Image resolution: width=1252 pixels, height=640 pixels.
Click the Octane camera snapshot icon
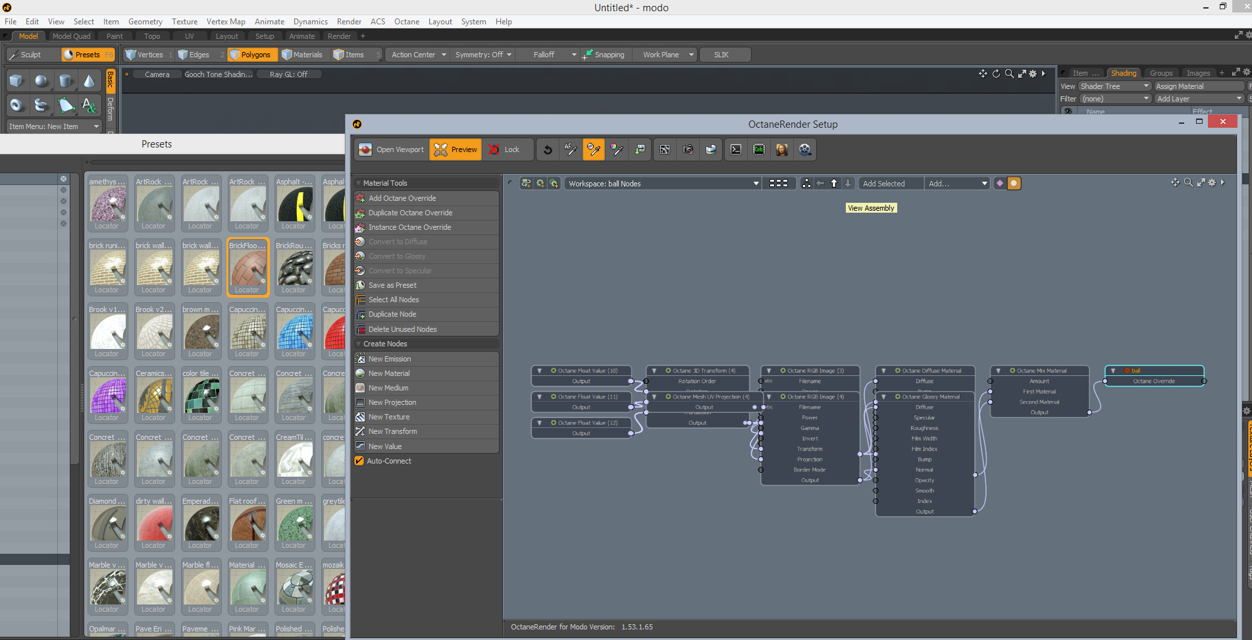coord(688,149)
